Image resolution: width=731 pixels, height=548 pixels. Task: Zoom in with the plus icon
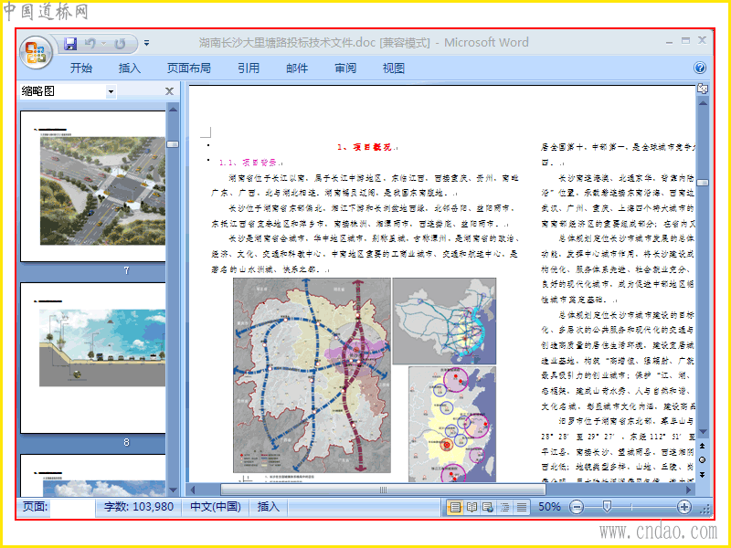(x=683, y=507)
